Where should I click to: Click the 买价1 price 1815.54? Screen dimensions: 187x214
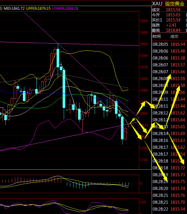173,20
